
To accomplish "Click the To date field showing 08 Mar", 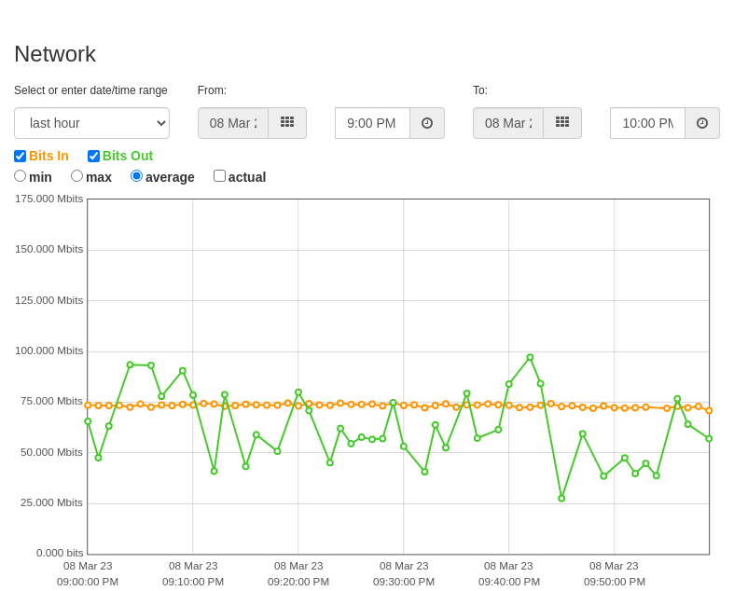I will (x=508, y=123).
